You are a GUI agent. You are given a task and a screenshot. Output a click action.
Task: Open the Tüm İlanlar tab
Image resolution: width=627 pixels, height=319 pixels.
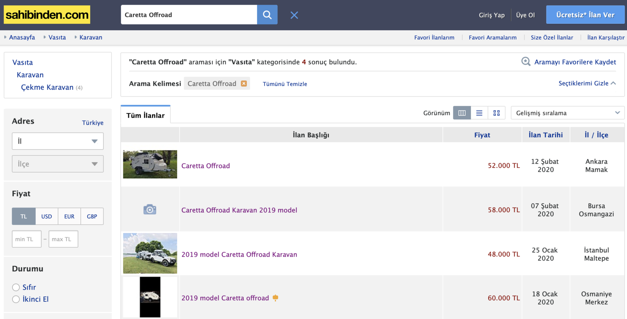click(145, 115)
